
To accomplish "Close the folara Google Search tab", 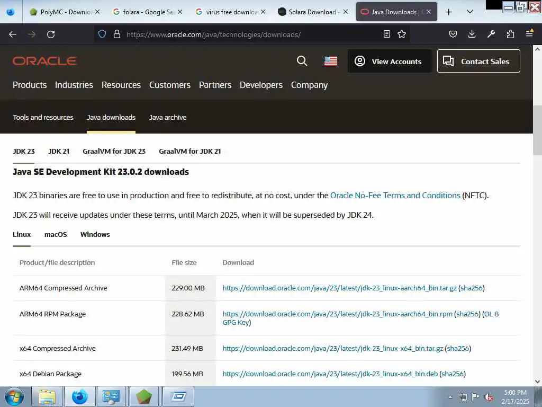I will coord(180,12).
